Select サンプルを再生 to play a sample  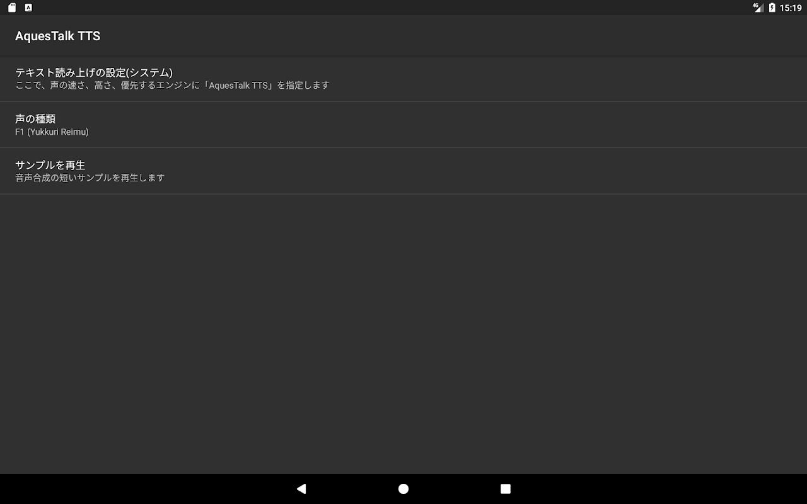pyautogui.click(x=403, y=171)
